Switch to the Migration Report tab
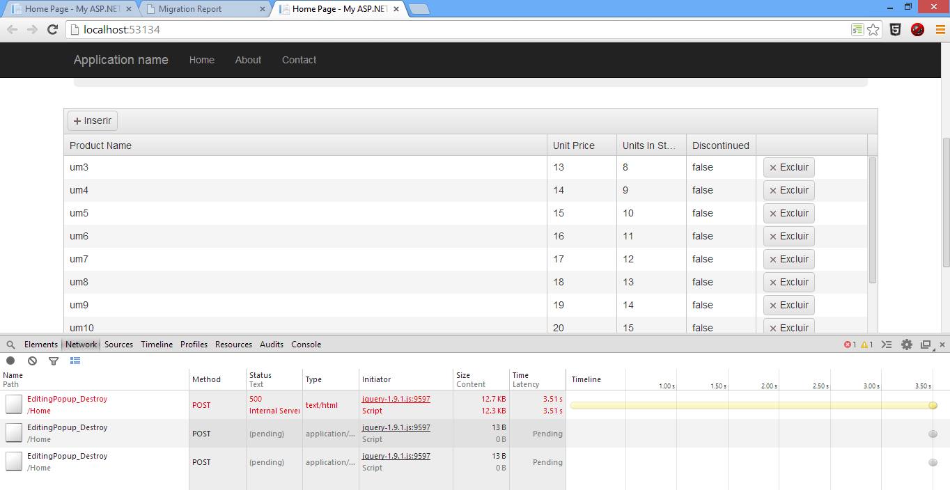Image resolution: width=950 pixels, height=490 pixels. point(203,9)
